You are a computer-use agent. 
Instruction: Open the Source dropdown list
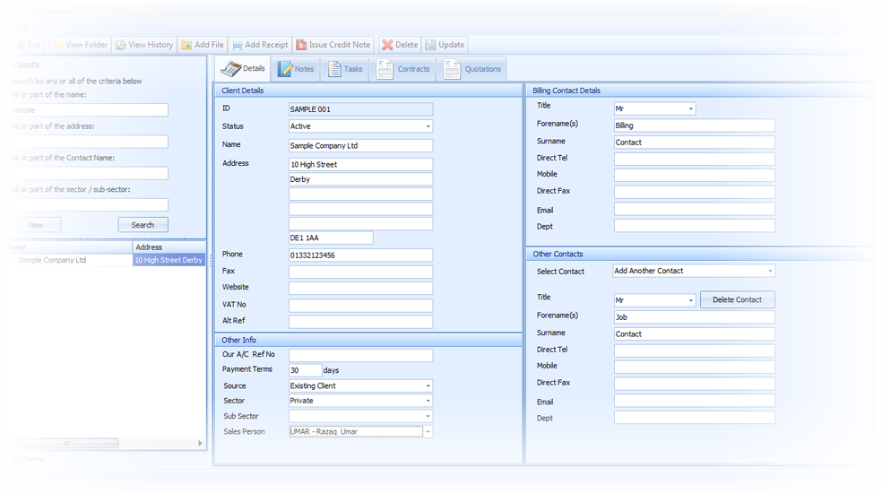point(428,386)
